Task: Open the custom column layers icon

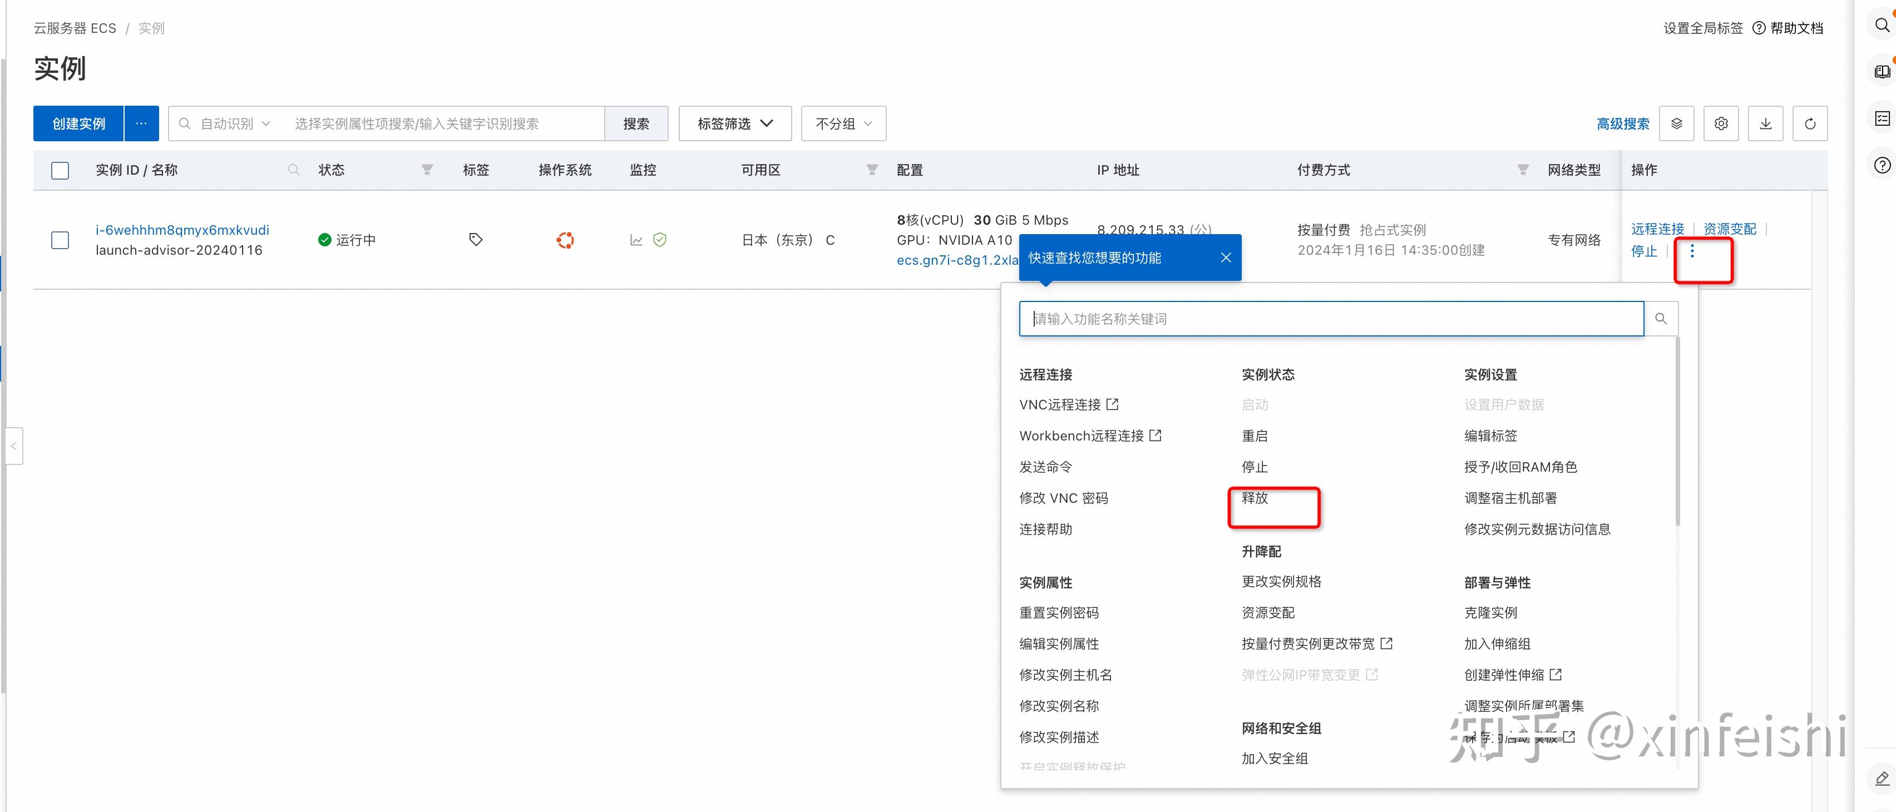Action: coord(1677,123)
